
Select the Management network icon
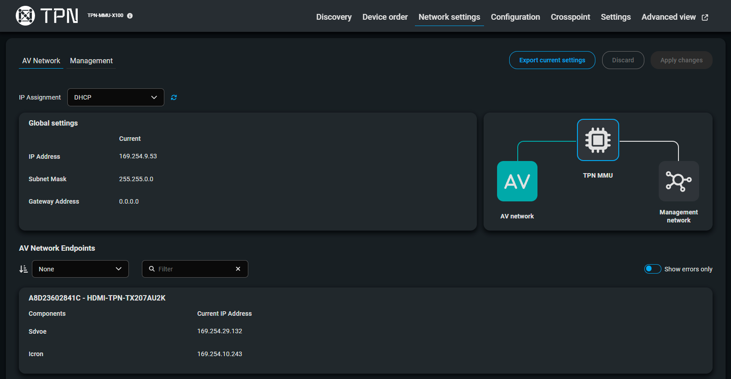click(x=679, y=181)
